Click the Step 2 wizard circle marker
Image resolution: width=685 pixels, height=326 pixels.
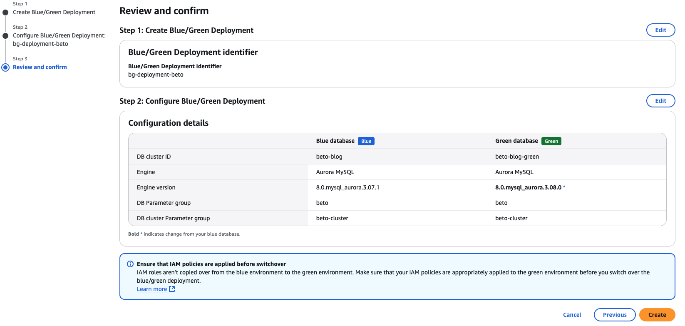point(5,36)
